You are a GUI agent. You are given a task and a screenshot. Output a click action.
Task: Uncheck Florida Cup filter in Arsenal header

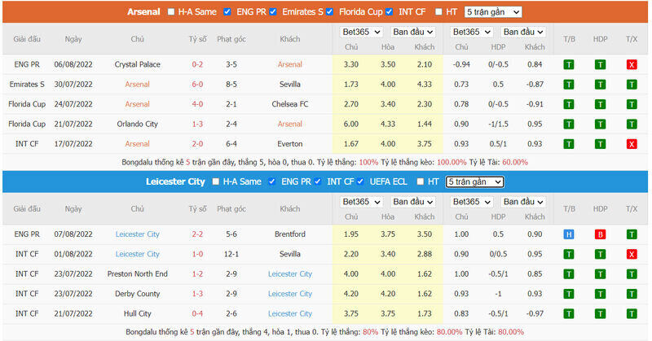(330, 11)
